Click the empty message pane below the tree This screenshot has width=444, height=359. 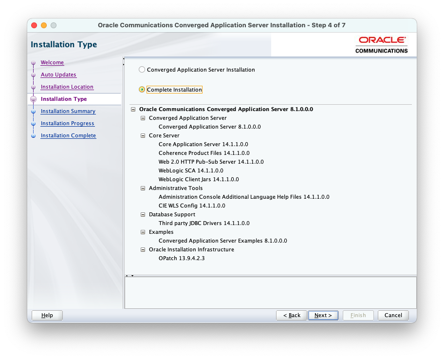point(270,292)
